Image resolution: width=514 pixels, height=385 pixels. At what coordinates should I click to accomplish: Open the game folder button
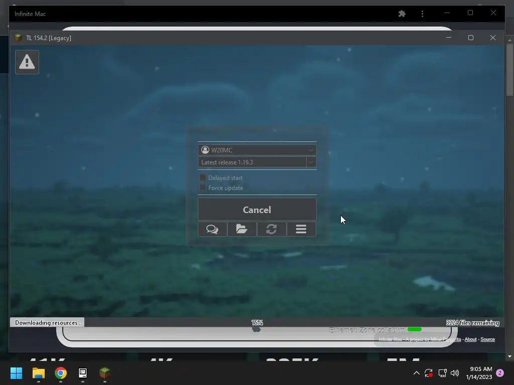242,229
